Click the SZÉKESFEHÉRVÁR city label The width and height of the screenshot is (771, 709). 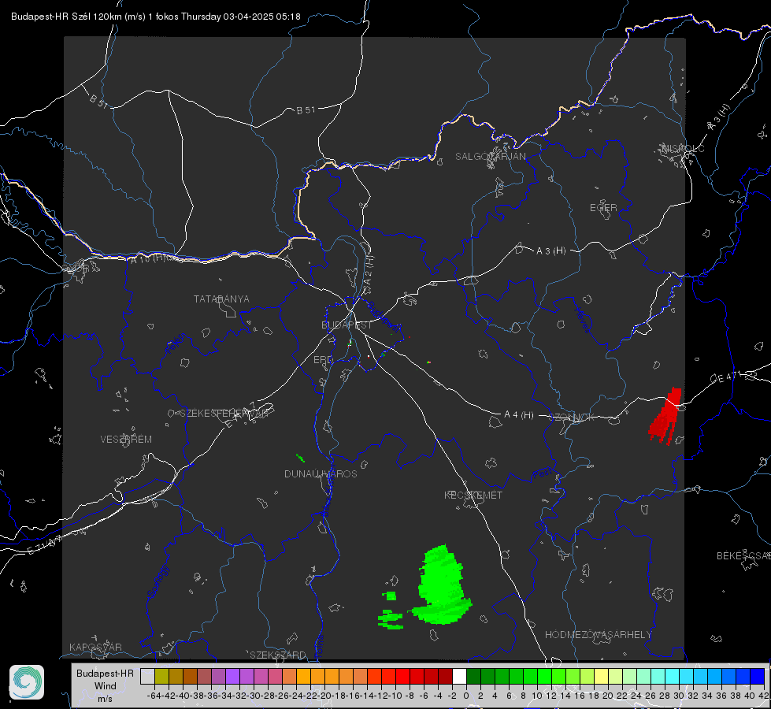[x=224, y=413]
